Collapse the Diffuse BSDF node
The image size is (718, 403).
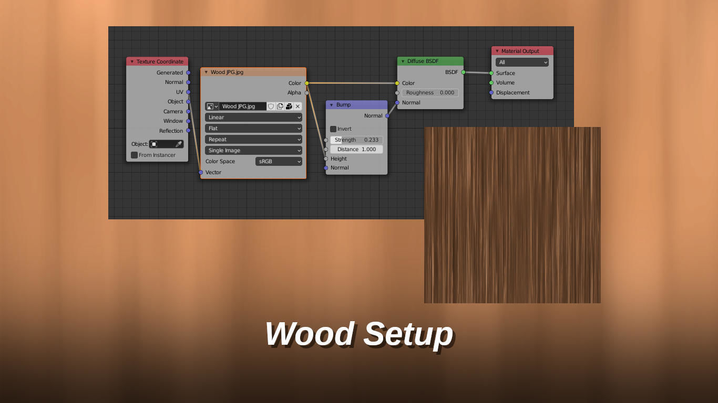pyautogui.click(x=403, y=61)
